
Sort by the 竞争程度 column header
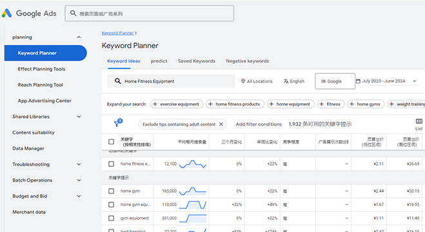(x=291, y=142)
